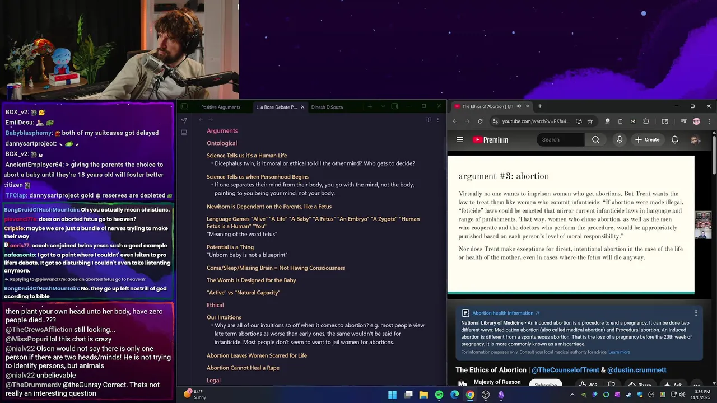View site information in address bar
Screen dimensions: 717x403
pyautogui.click(x=495, y=121)
